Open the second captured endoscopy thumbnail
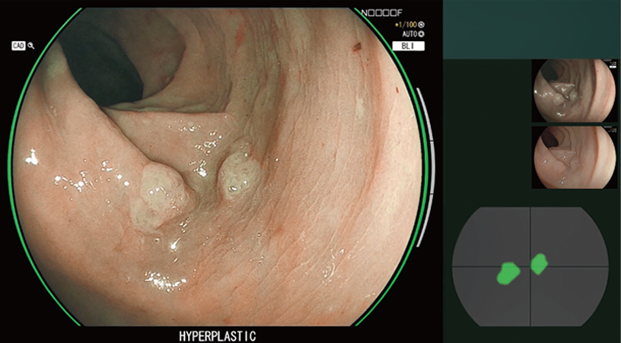 pyautogui.click(x=573, y=157)
